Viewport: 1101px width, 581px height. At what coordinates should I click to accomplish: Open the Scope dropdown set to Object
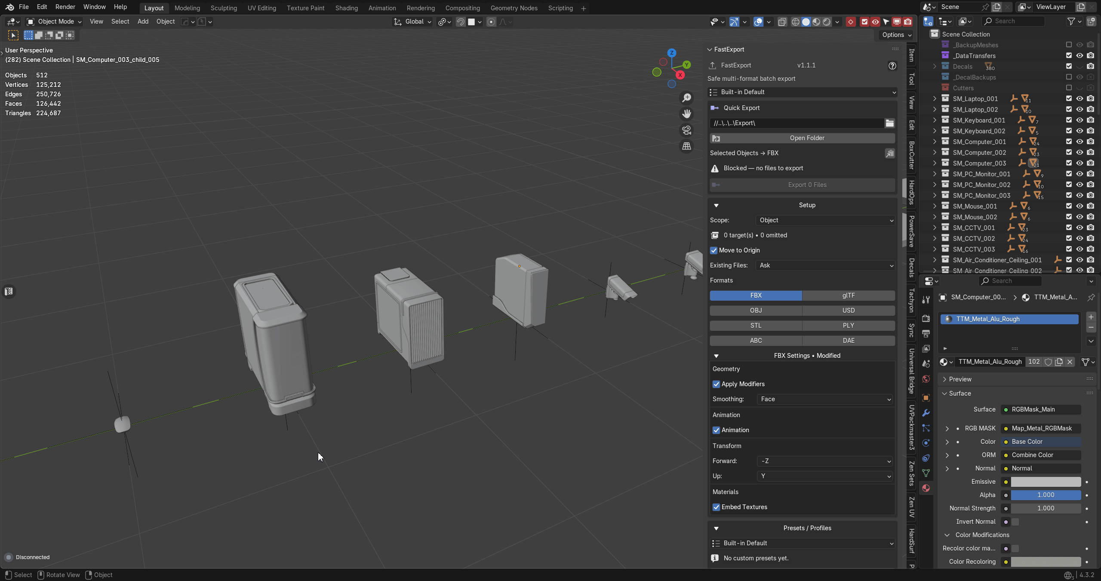[825, 220]
